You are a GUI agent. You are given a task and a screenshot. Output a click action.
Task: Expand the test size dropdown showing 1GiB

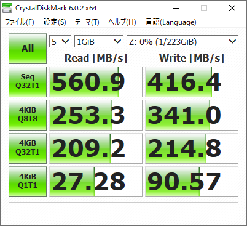coord(99,41)
